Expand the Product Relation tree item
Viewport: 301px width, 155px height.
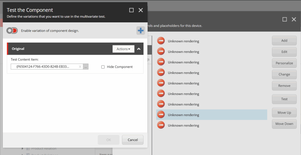[x=23, y=149]
